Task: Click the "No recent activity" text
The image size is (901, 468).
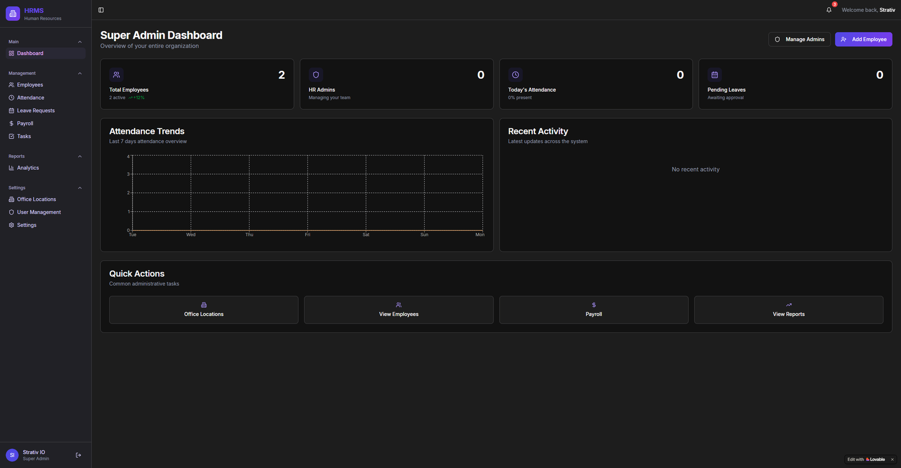Action: [x=695, y=169]
